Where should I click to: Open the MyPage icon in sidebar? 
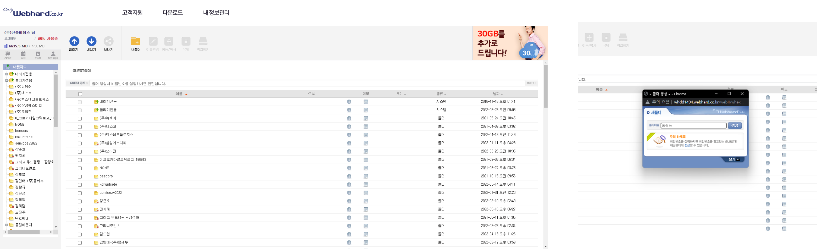53,55
